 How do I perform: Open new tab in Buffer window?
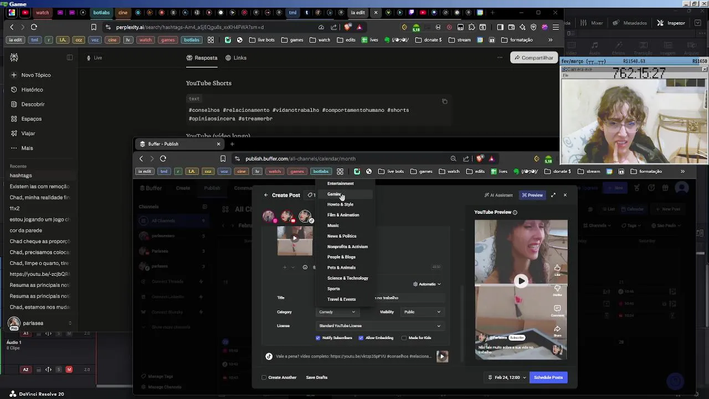coord(232,144)
